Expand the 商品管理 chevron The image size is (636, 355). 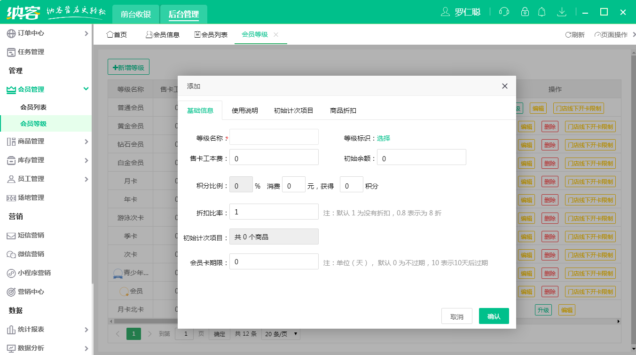point(86,142)
